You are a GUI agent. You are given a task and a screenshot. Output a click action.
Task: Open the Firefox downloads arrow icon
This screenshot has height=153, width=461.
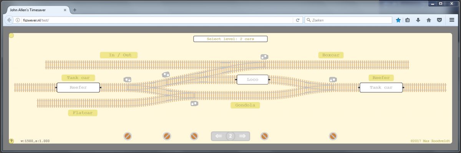click(x=418, y=20)
